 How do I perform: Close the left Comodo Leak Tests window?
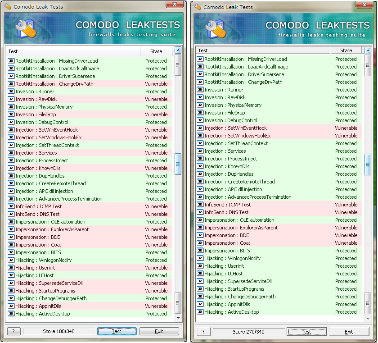coord(175,5)
